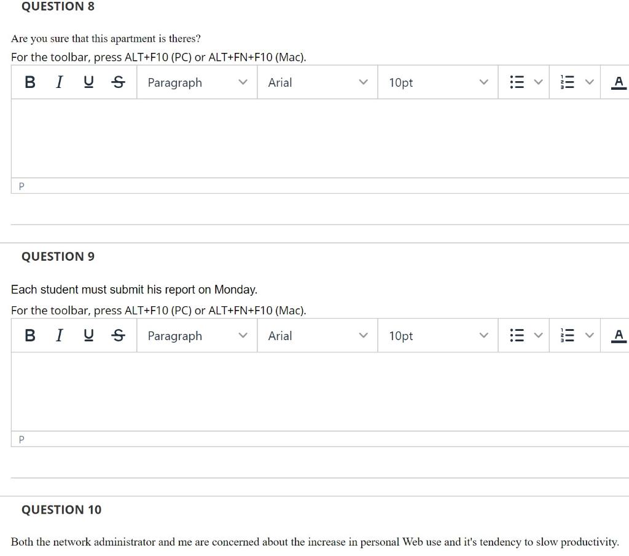Click toolbar shortcut hint above Question 9 editor
The image size is (629, 556).
point(158,310)
